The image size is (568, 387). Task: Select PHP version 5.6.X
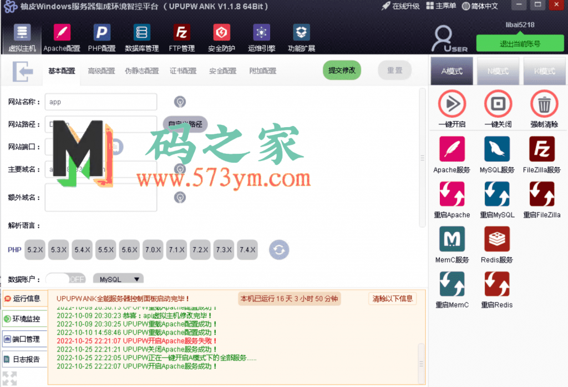[x=129, y=249]
